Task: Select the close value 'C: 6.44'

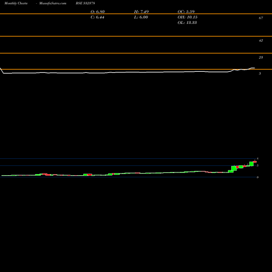Action: [97, 17]
